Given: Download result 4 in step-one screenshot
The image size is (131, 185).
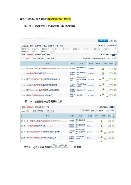Looking at the screenshot, I should click(103, 84).
